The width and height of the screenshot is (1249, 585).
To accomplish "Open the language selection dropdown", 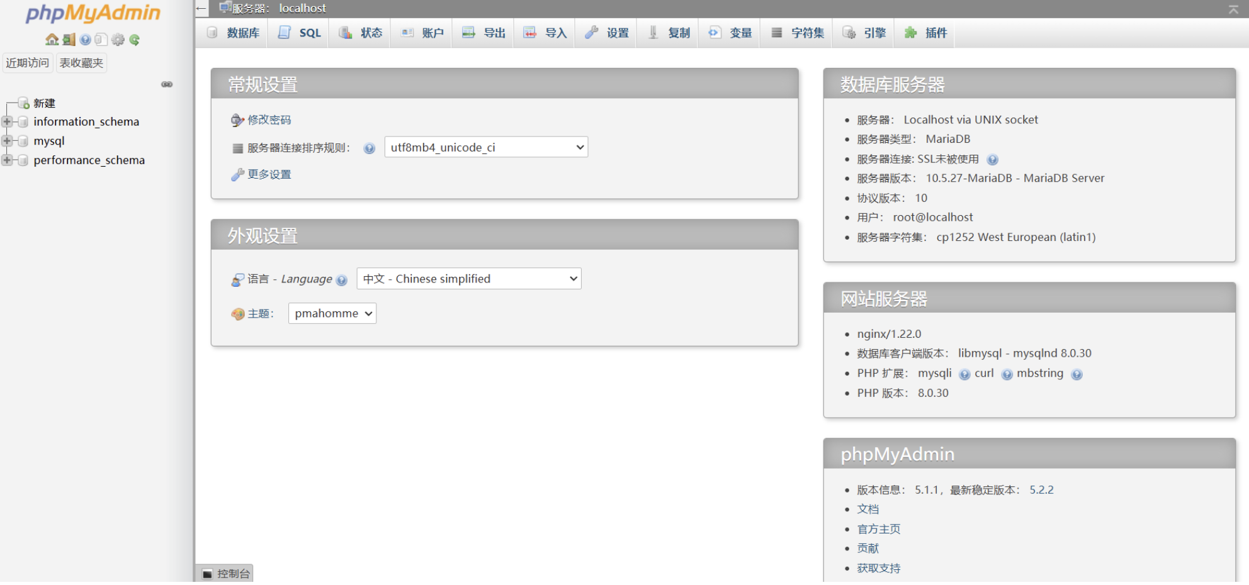I will [469, 279].
